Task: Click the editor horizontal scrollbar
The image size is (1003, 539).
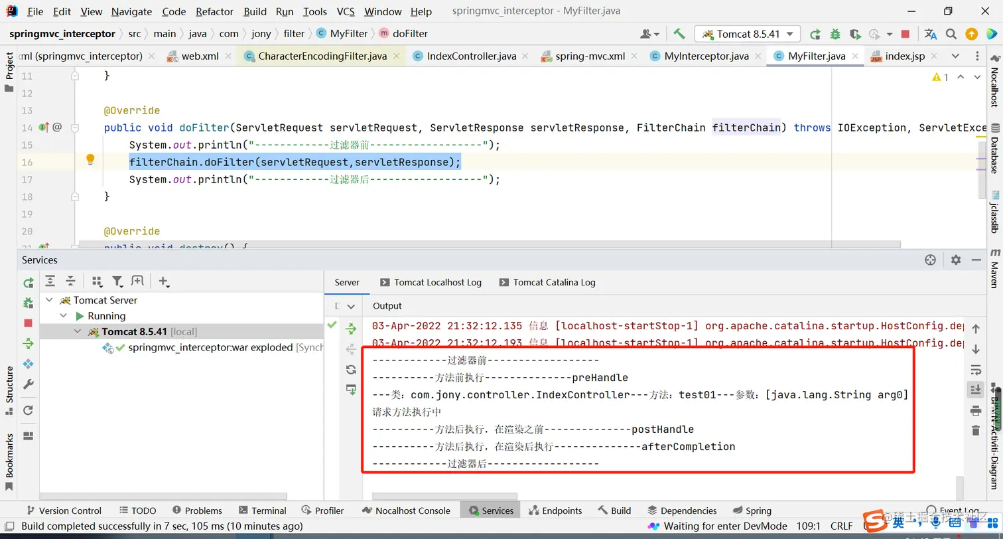Action: click(489, 244)
